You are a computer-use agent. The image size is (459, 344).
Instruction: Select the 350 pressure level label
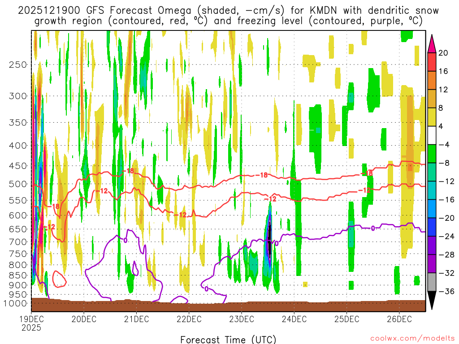[18, 122]
